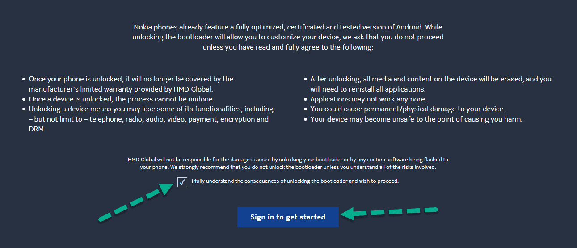Click the "device may become unsafe" warning line
This screenshot has width=577, height=248.
416,119
